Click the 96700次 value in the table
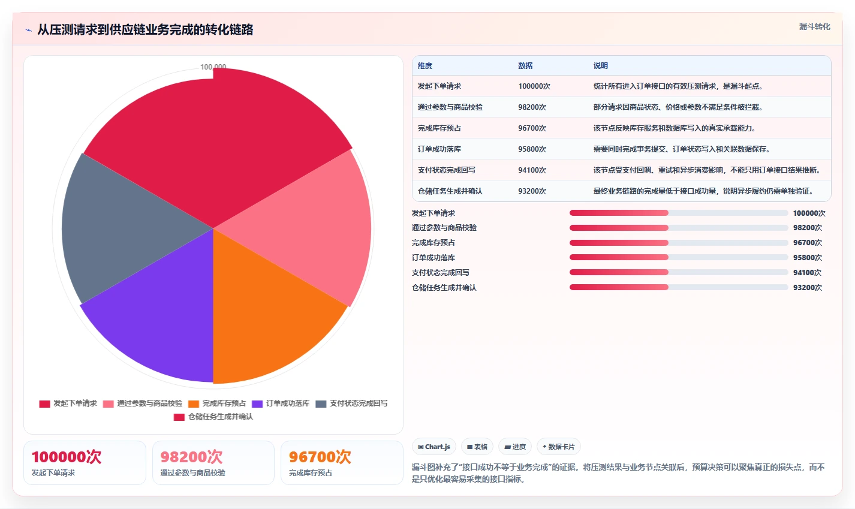Image resolution: width=855 pixels, height=509 pixels. (532, 128)
